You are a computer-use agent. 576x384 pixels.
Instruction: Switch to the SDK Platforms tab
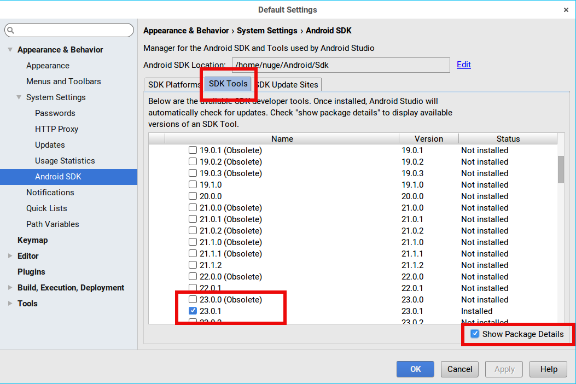point(174,85)
